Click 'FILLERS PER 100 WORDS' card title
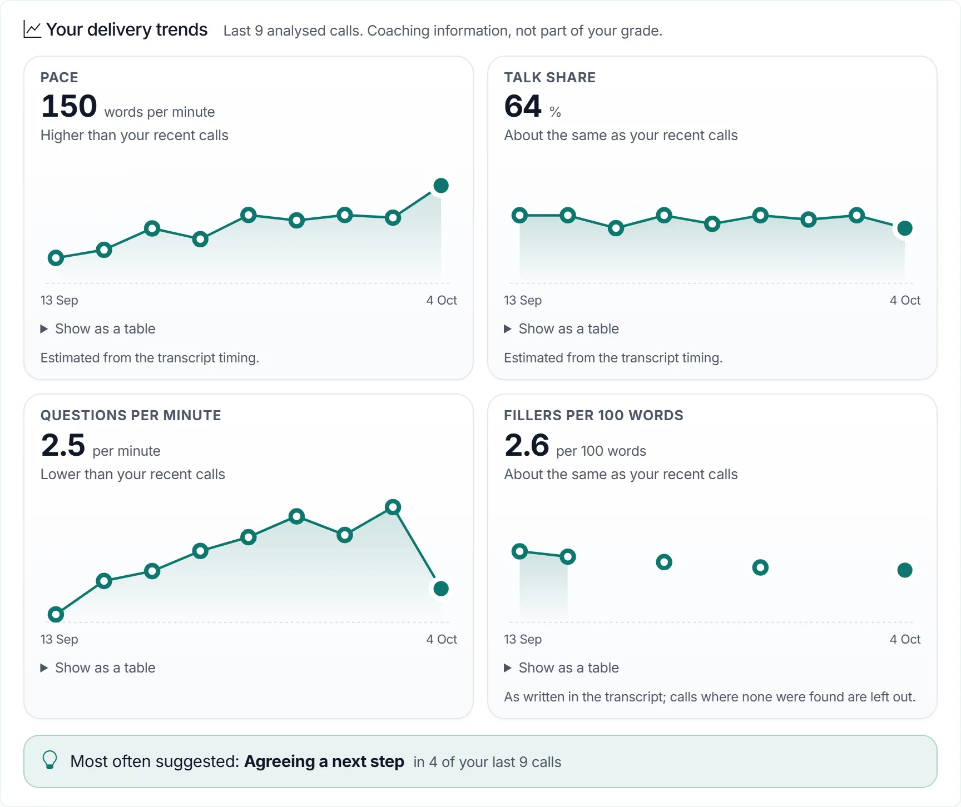Image resolution: width=961 pixels, height=807 pixels. tap(594, 416)
